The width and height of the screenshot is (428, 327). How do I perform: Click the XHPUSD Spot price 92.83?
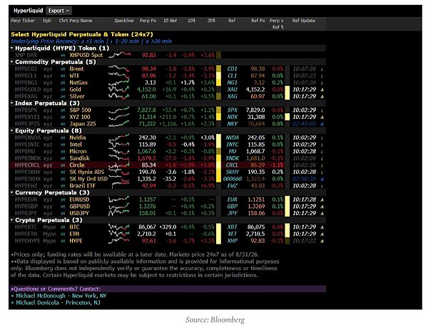(149, 55)
